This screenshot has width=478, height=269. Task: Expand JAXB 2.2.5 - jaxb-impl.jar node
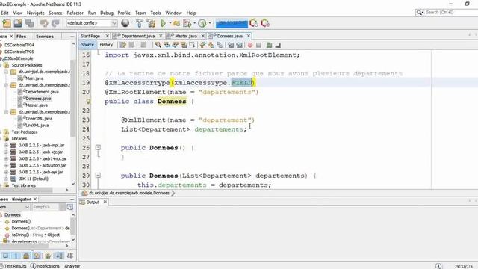pos(6,146)
